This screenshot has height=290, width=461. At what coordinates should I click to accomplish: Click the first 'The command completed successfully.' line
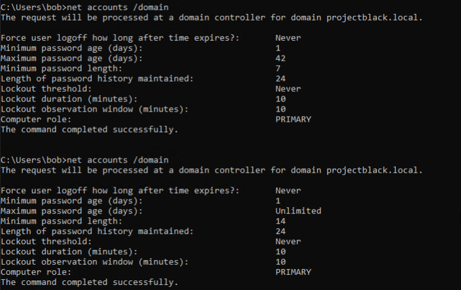89,129
